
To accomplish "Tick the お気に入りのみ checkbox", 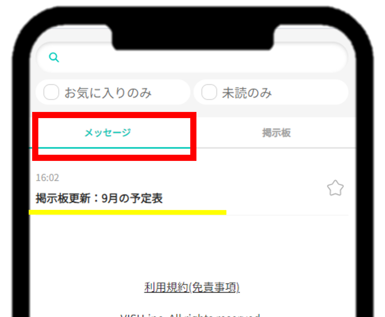I will click(x=51, y=92).
